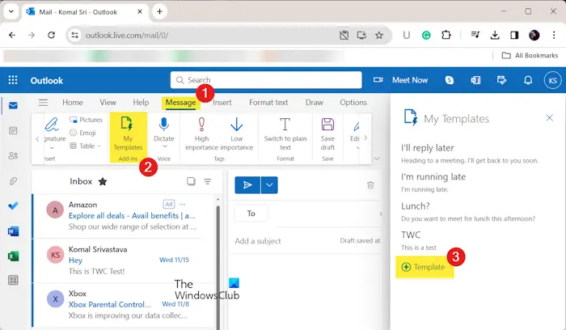This screenshot has height=330, width=566.
Task: Insert the "I'm running late" template
Action: coord(433,182)
